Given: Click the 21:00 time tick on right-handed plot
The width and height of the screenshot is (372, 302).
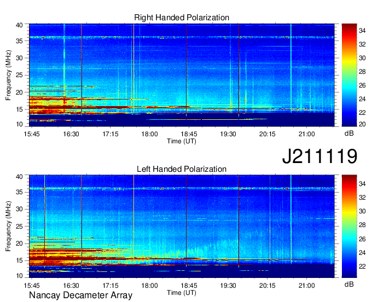Looking at the screenshot, I should (306, 134).
